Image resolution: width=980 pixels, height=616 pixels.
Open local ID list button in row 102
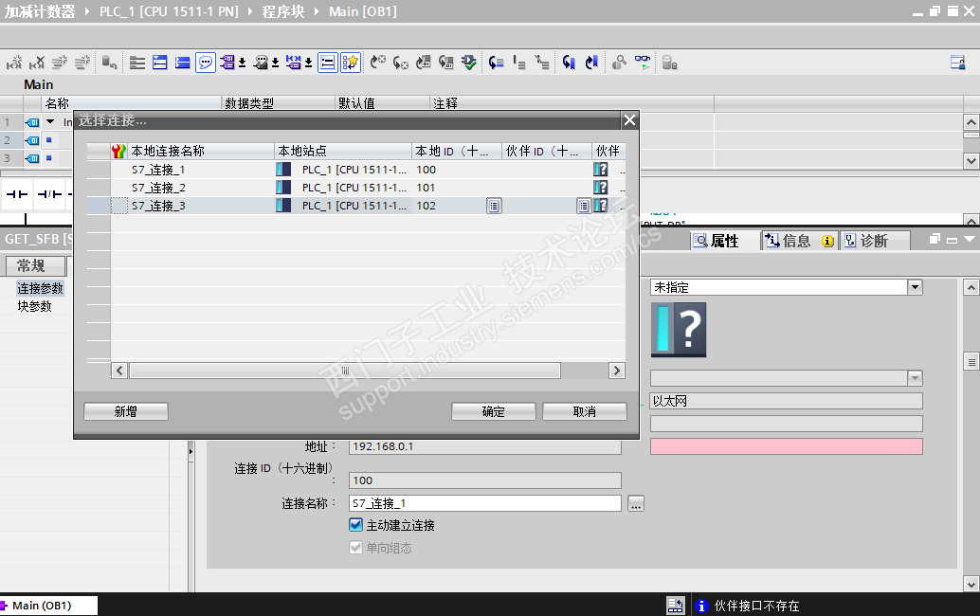point(494,206)
